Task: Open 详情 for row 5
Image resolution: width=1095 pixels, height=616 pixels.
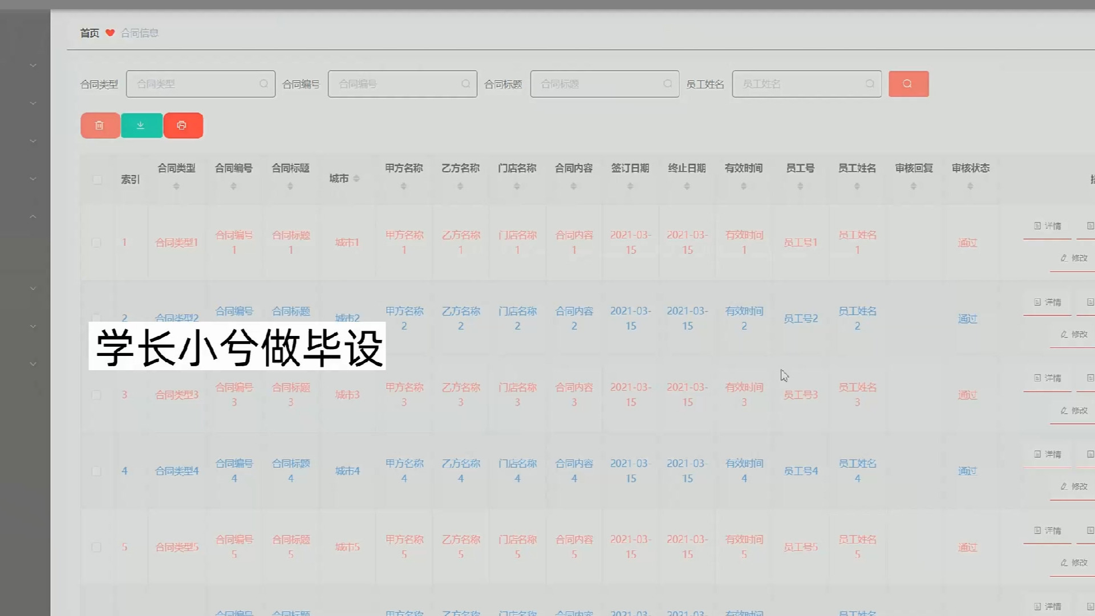Action: tap(1048, 530)
